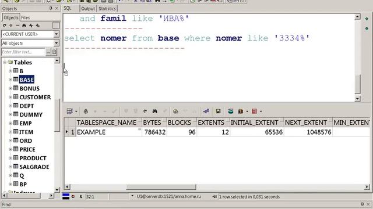Click the NEXT_EXTENT column header
Image resolution: width=373 pixels, height=209 pixels.
click(x=308, y=122)
